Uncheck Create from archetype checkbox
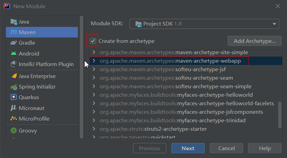Viewport: 287px width, 158px height. click(x=93, y=41)
